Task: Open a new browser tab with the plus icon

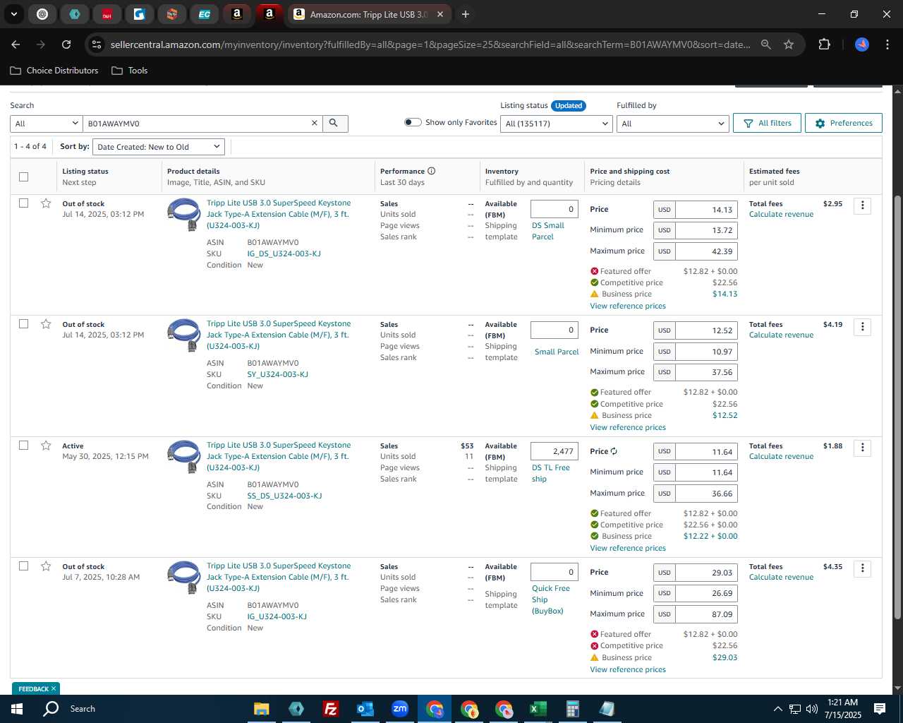Action: point(465,14)
